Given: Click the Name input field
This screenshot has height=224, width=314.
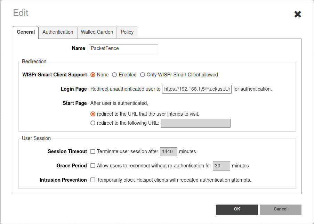Looking at the screenshot, I should click(x=123, y=49).
